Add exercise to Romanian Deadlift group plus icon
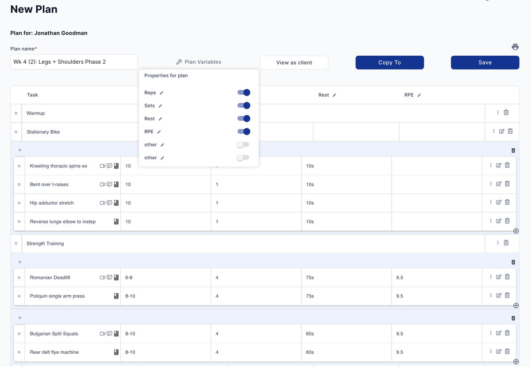531x367 pixels. tap(516, 305)
